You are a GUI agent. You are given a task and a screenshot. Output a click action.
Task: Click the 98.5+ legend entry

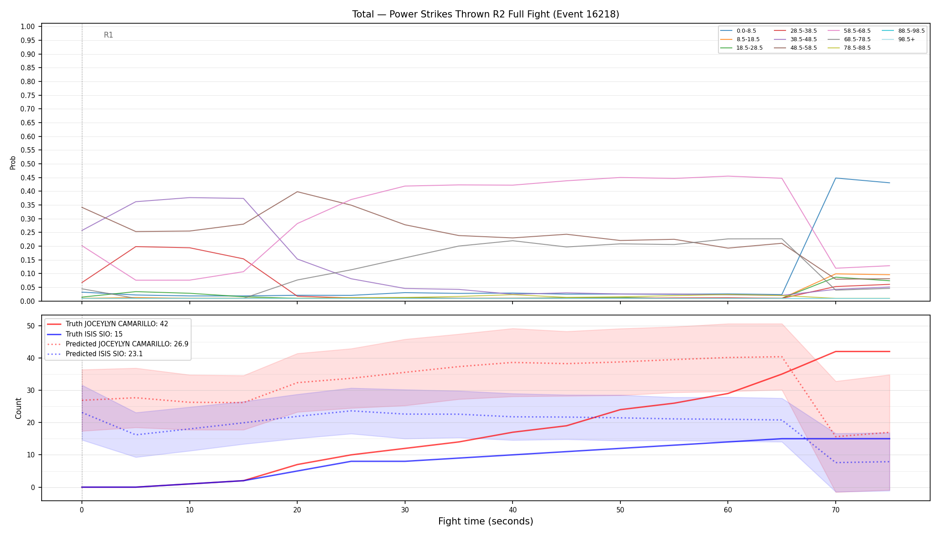tap(898, 39)
